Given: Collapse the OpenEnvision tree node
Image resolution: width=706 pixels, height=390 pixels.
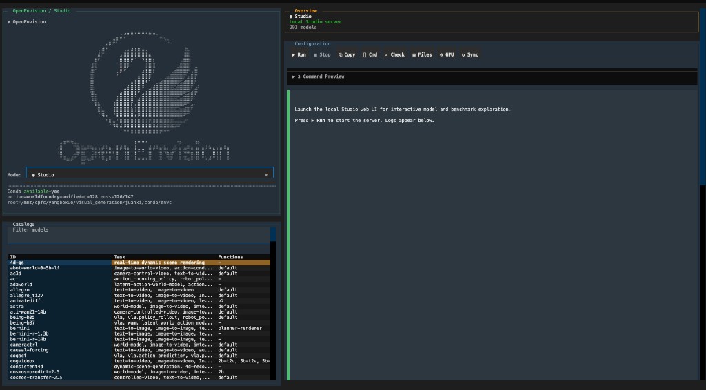Looking at the screenshot, I should [27, 21].
